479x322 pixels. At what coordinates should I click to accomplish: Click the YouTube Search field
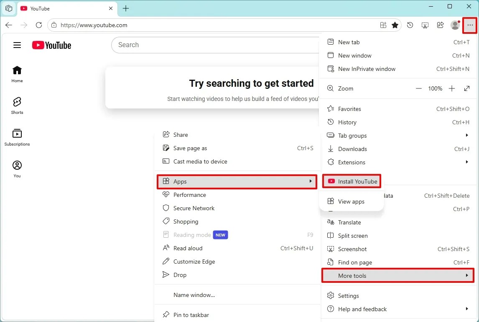click(215, 45)
